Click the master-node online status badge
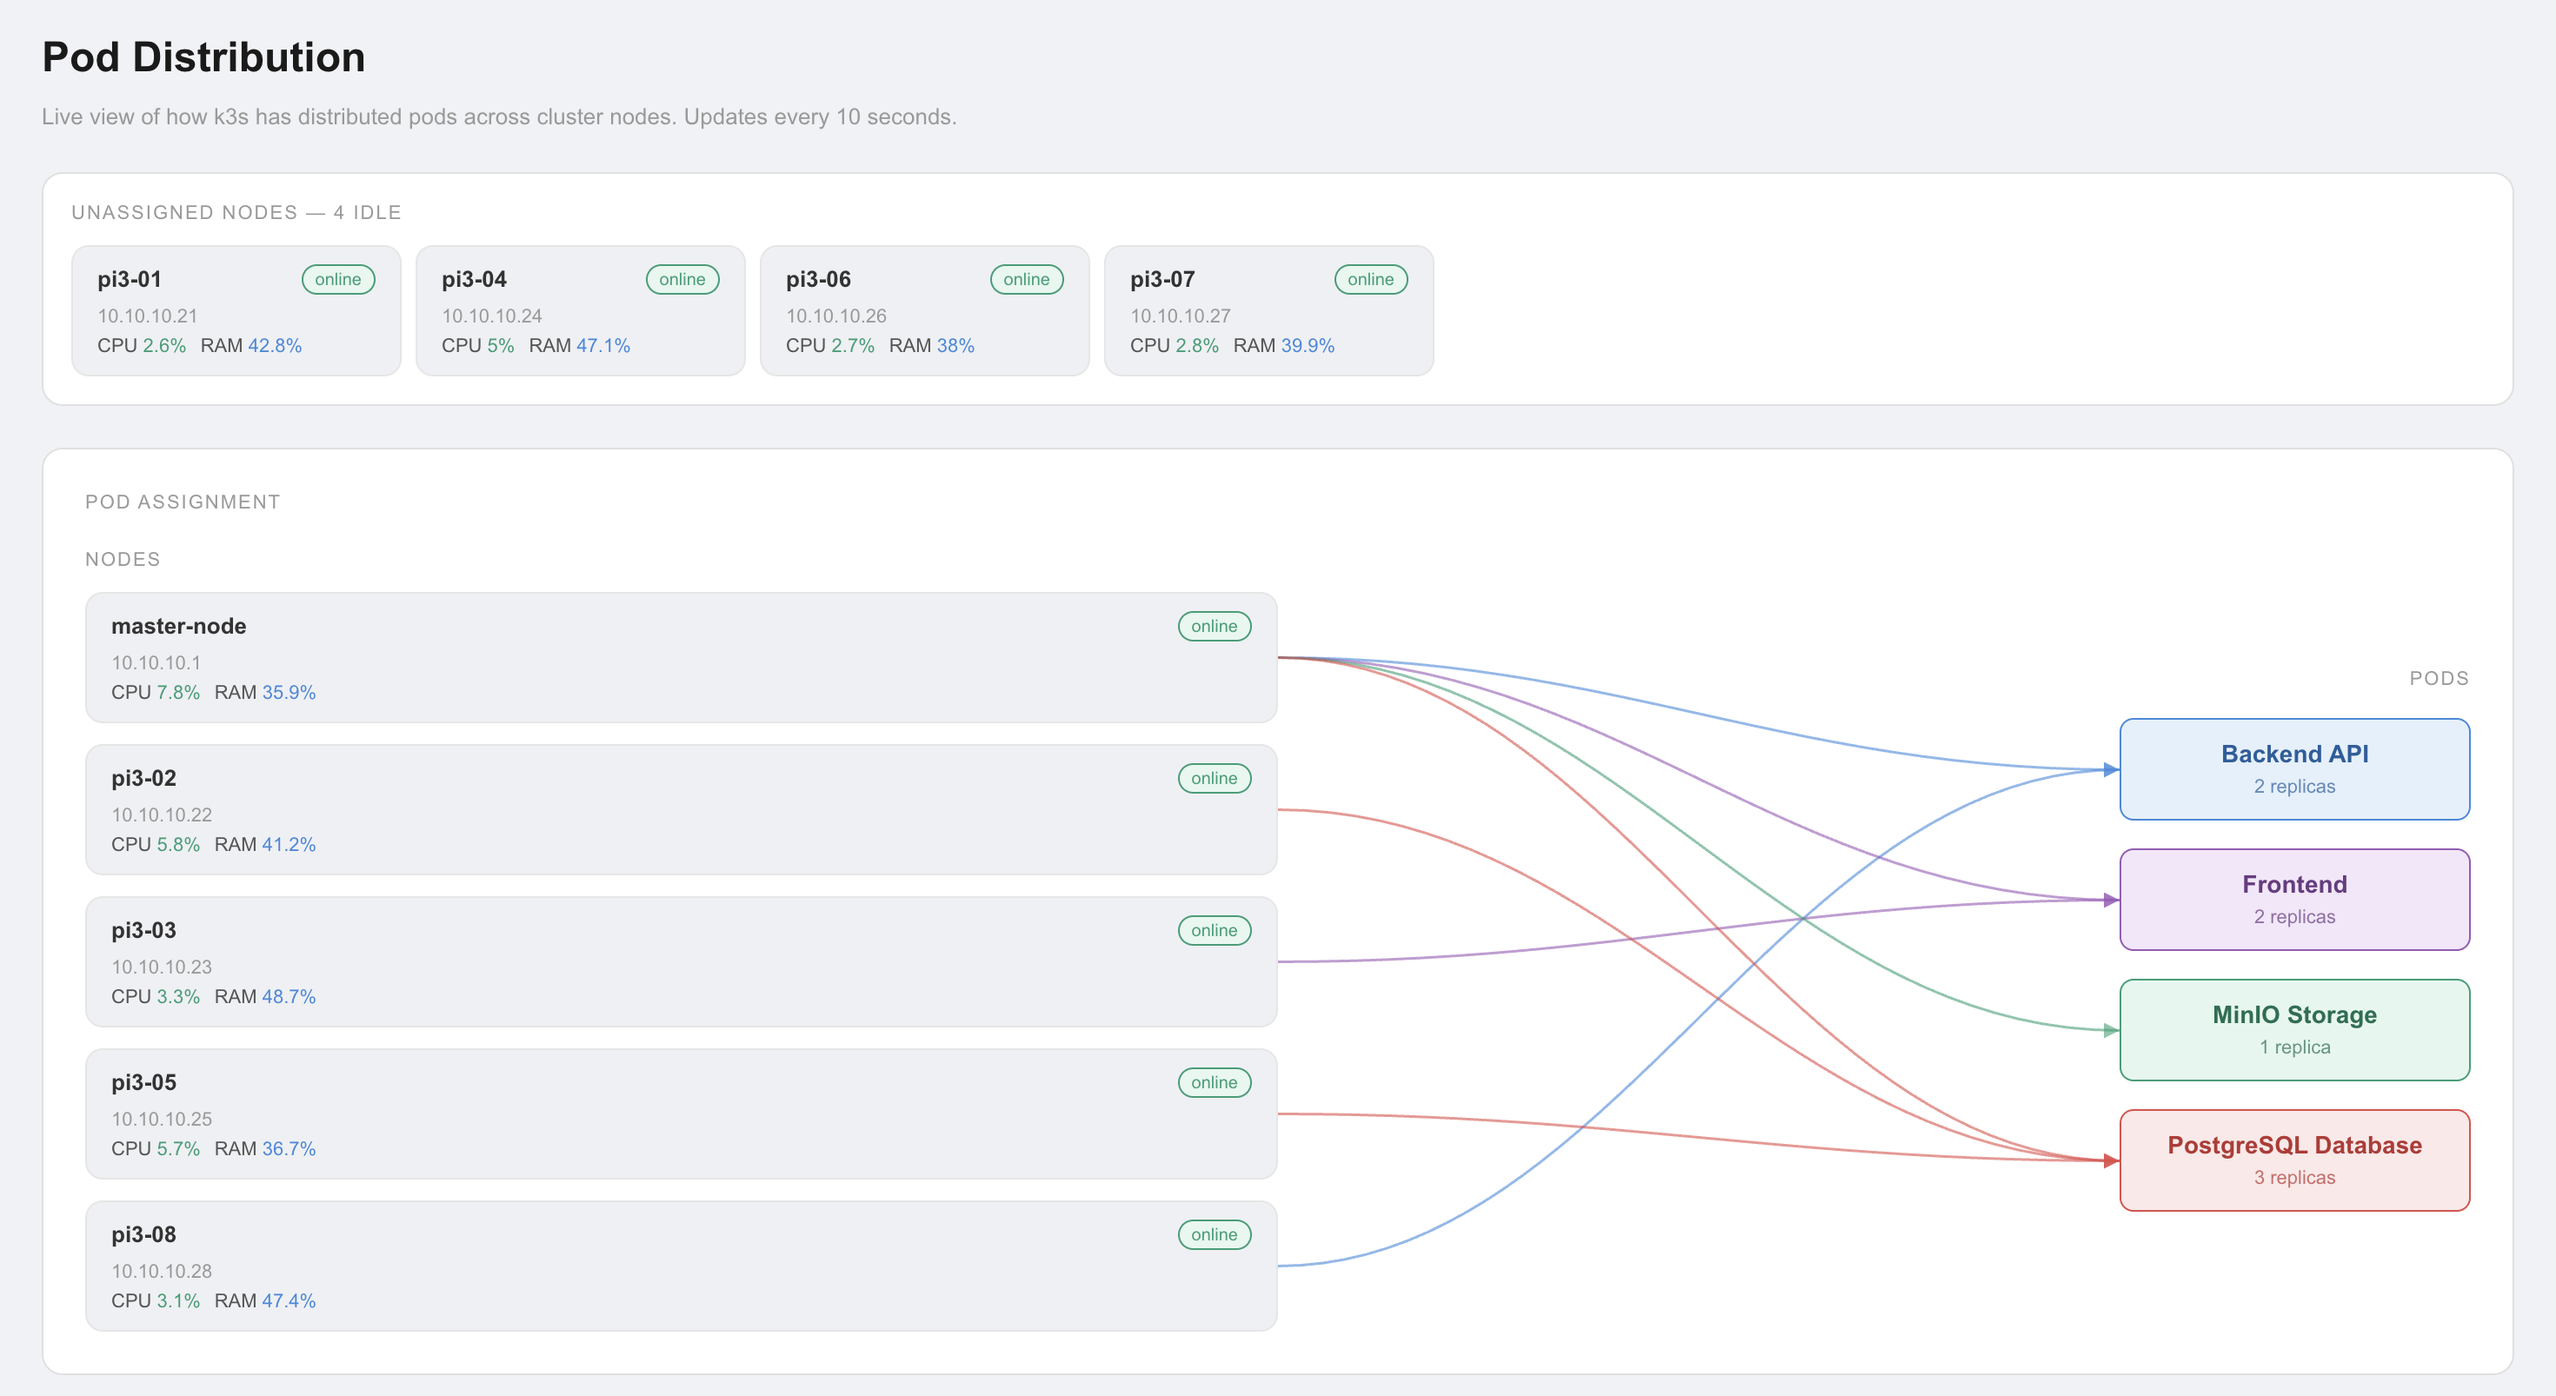 tap(1214, 626)
